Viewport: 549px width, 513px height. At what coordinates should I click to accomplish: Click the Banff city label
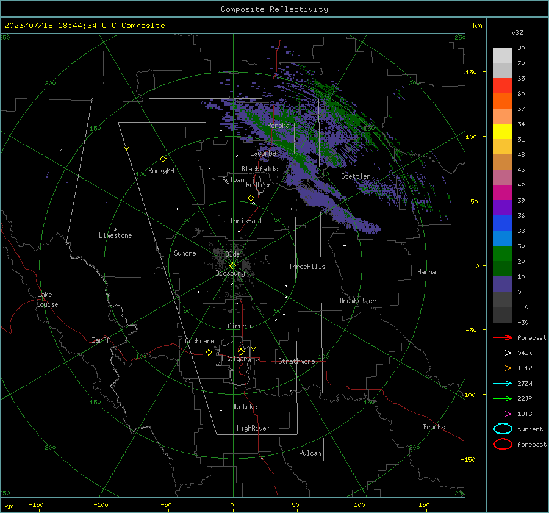(x=101, y=340)
